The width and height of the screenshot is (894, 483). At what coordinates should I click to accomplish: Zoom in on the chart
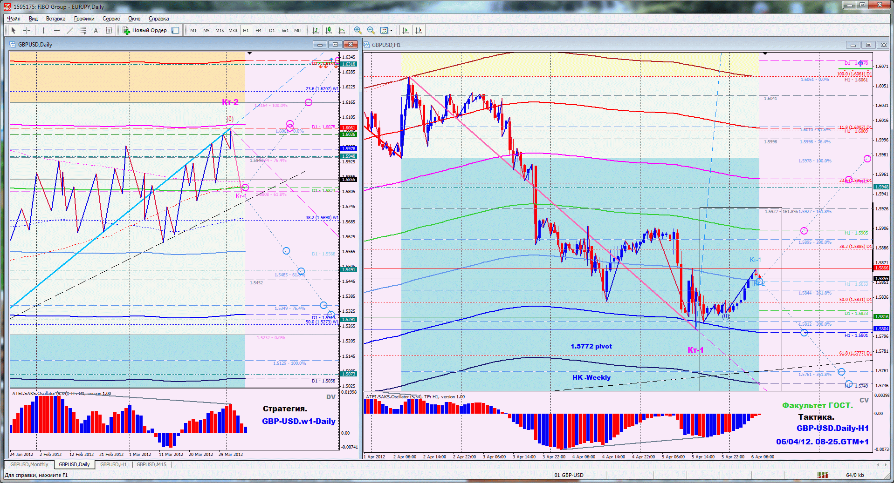[358, 30]
